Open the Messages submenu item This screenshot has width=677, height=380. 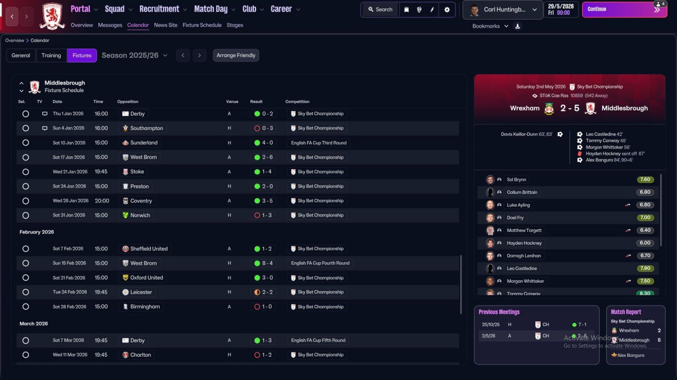click(x=110, y=25)
